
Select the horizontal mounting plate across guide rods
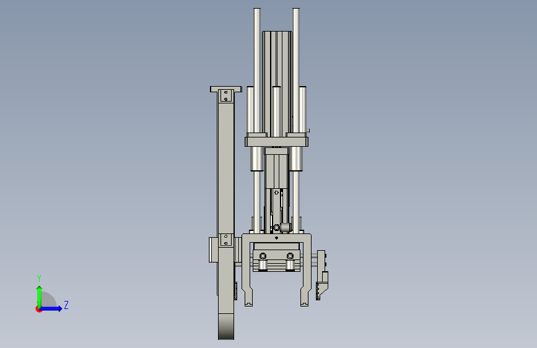[x=276, y=141]
